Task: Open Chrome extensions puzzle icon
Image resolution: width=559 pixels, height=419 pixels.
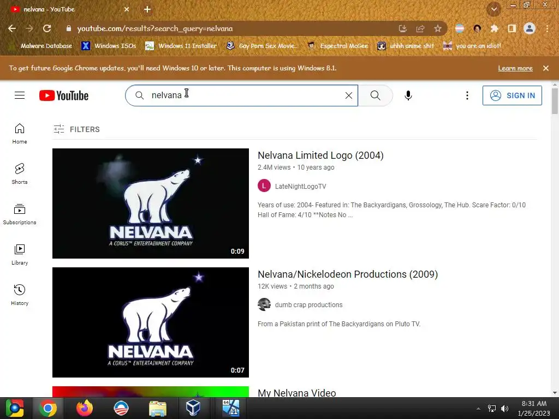Action: [494, 28]
